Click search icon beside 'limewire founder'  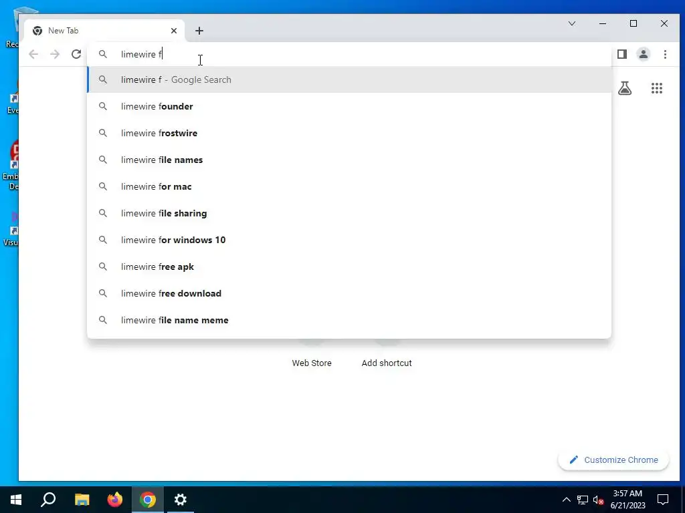(x=102, y=106)
